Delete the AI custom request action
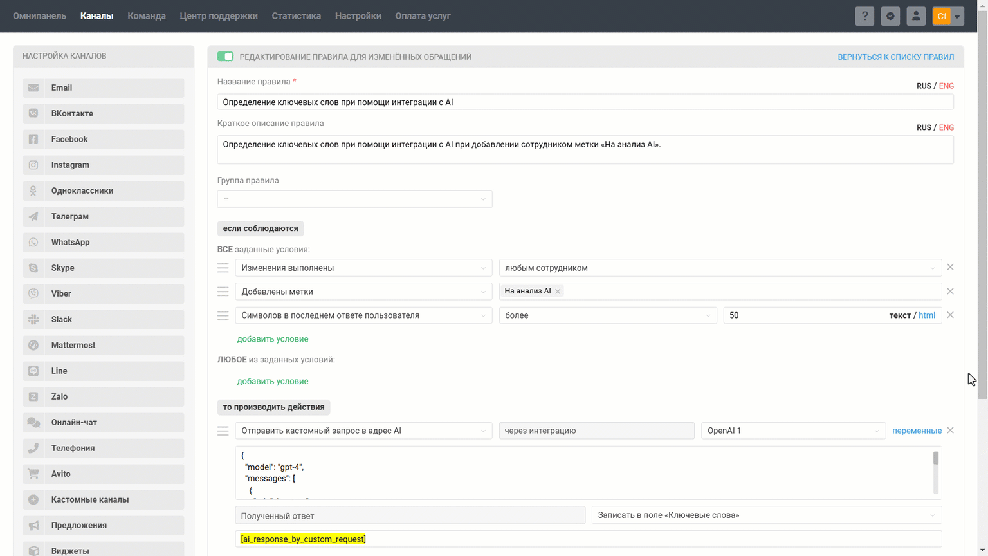Viewport: 988px width, 556px height. click(x=950, y=430)
